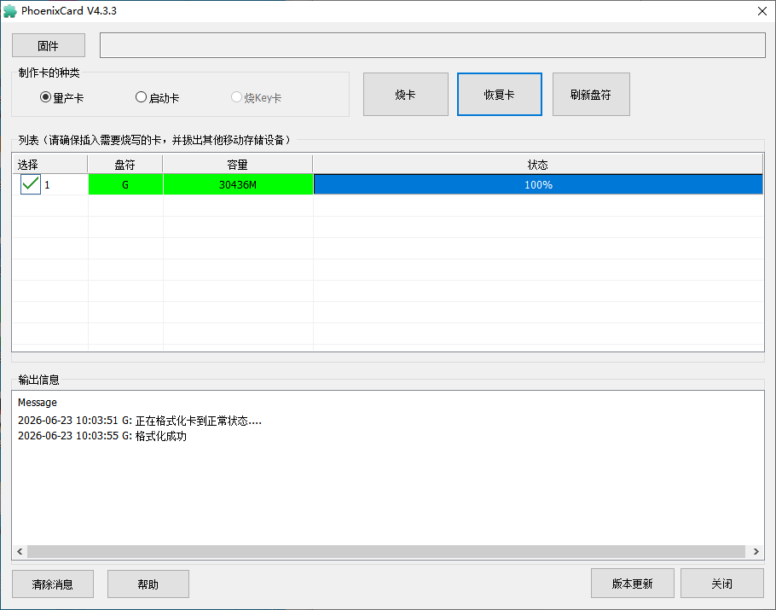Image resolution: width=776 pixels, height=610 pixels.
Task: Clear messages with 清除消息 button
Action: point(53,584)
